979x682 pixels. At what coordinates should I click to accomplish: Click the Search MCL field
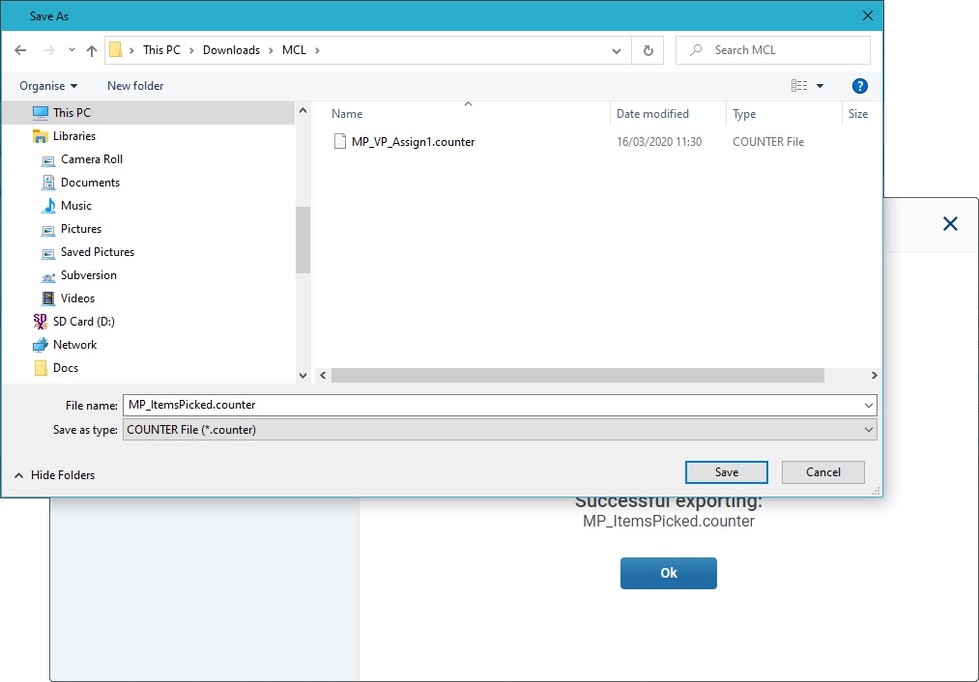tap(773, 50)
